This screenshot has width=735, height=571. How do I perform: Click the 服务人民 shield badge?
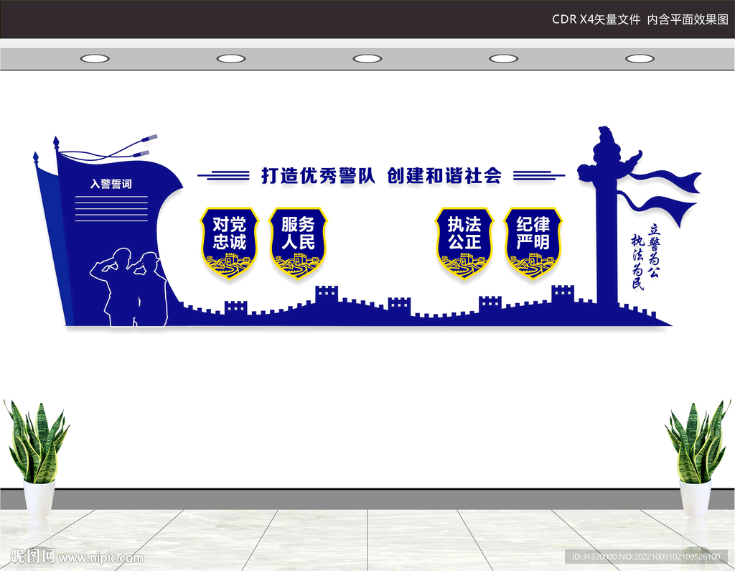[x=298, y=243]
